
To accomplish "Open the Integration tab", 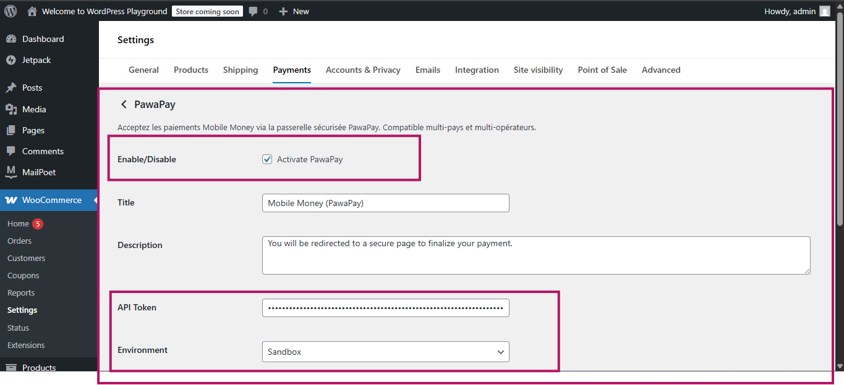I will 477,70.
